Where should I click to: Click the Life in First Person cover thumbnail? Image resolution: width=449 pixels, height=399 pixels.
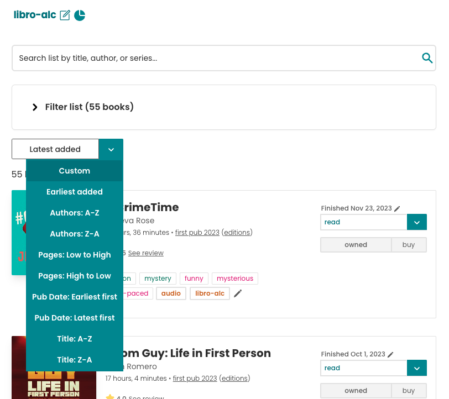pos(54,368)
